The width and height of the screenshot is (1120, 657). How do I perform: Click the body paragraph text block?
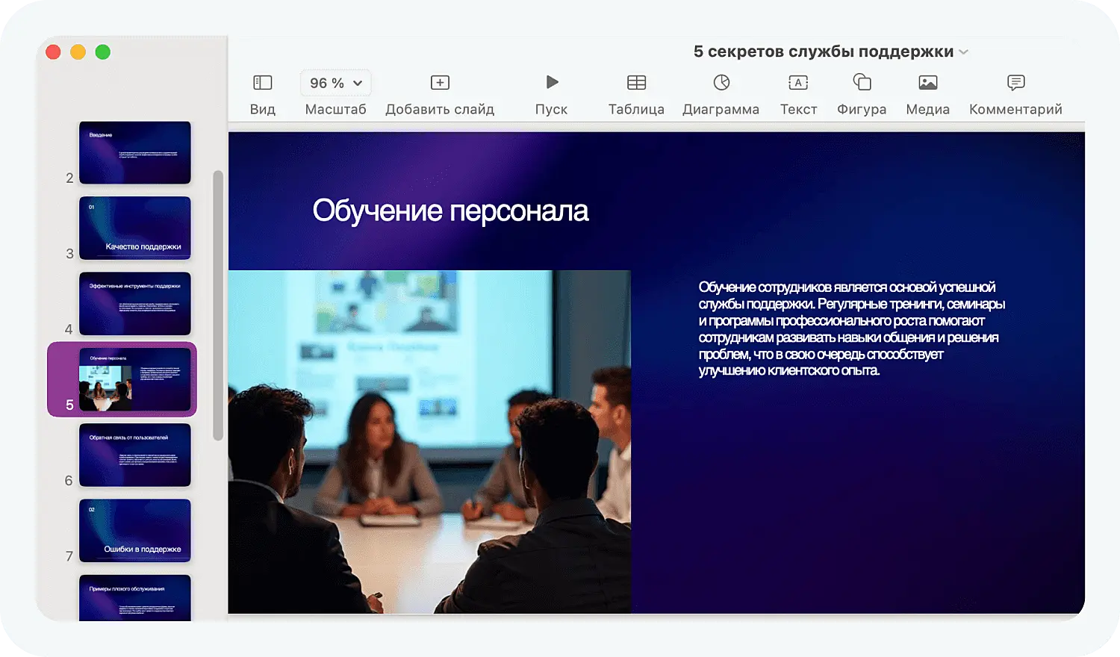tap(851, 328)
